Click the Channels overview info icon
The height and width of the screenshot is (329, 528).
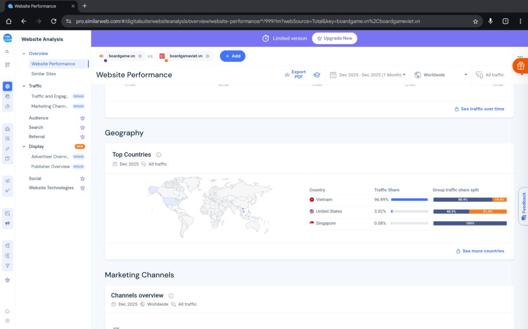171,296
